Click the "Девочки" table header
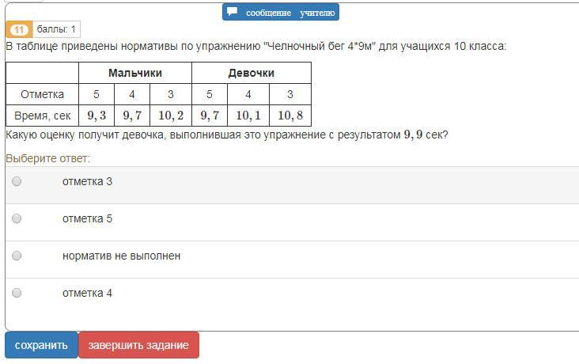 pyautogui.click(x=252, y=73)
